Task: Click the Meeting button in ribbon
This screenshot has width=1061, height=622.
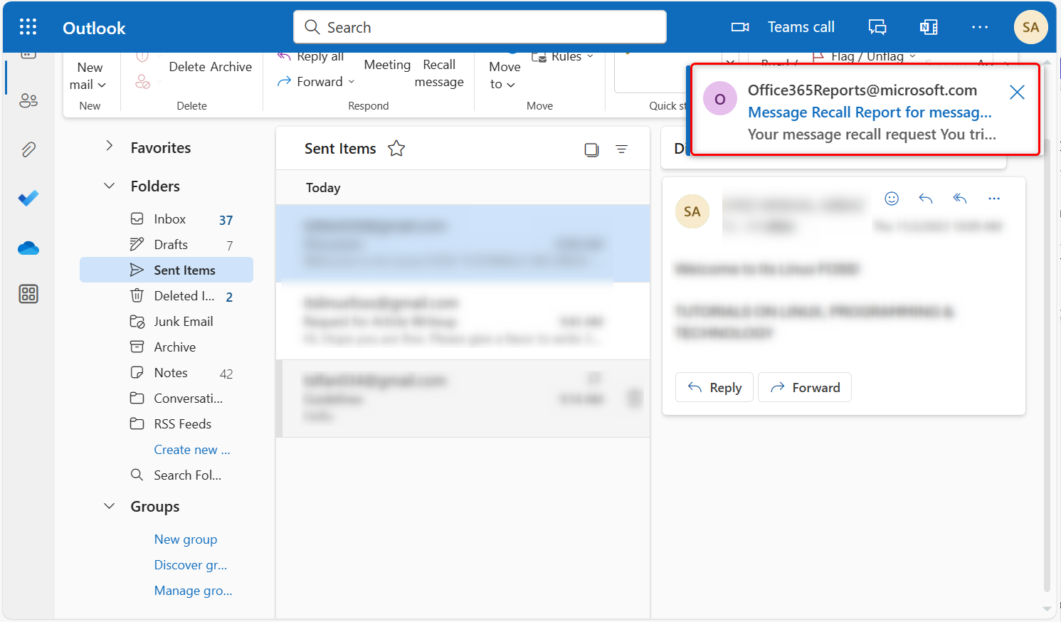Action: 387,65
